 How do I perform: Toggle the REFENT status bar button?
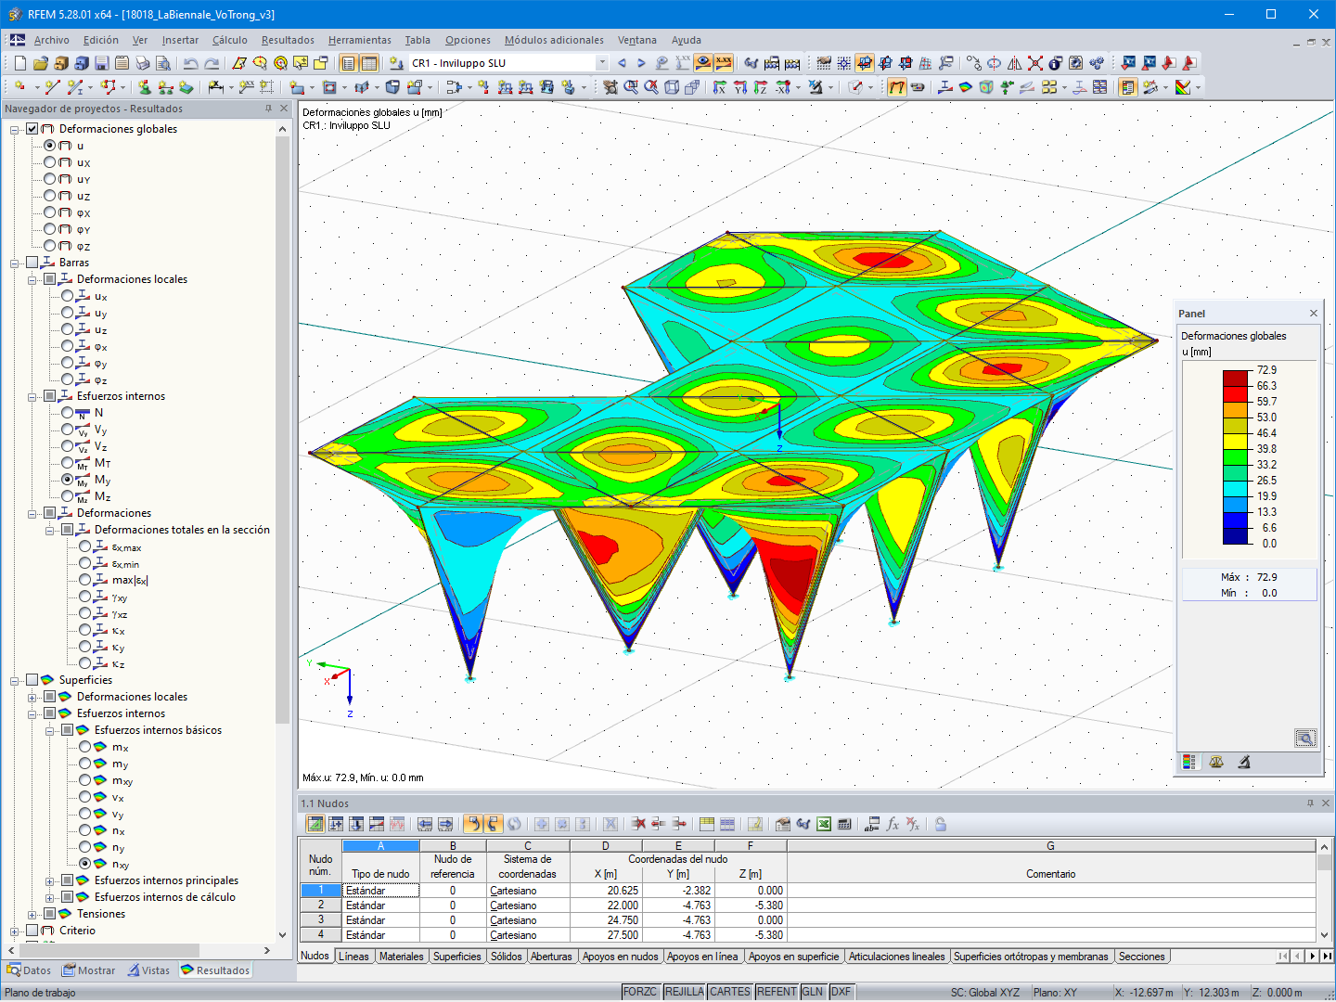click(x=777, y=992)
